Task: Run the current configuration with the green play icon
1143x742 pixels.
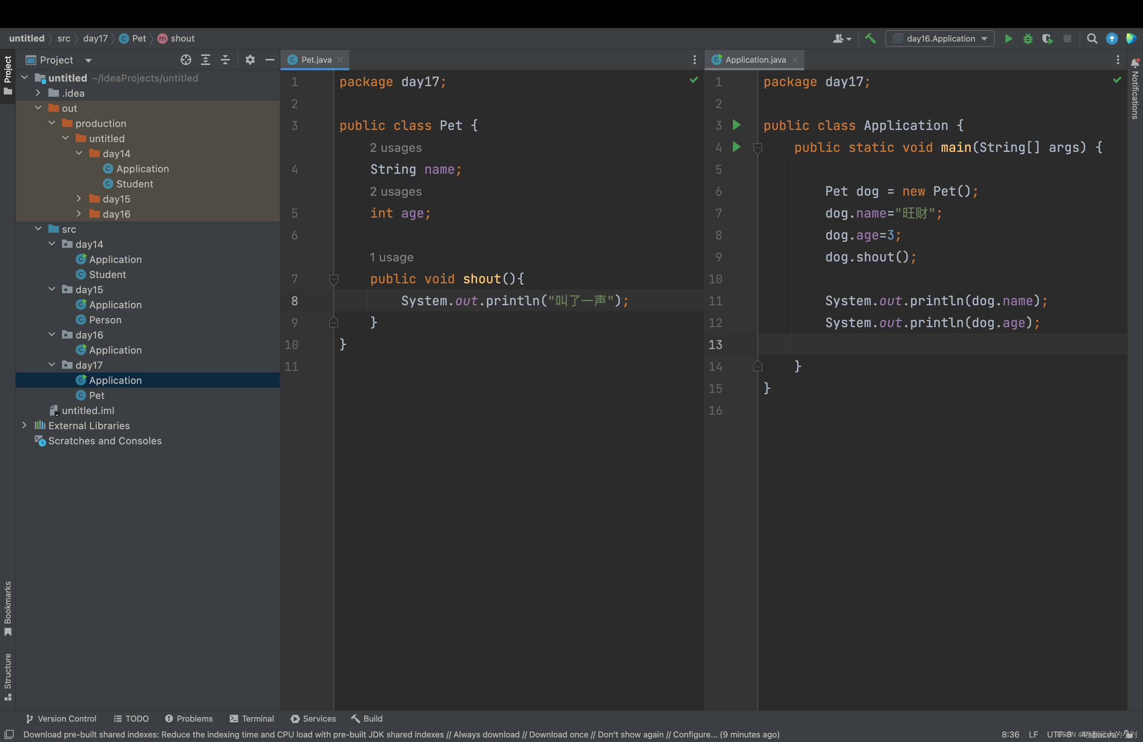Action: click(1008, 39)
